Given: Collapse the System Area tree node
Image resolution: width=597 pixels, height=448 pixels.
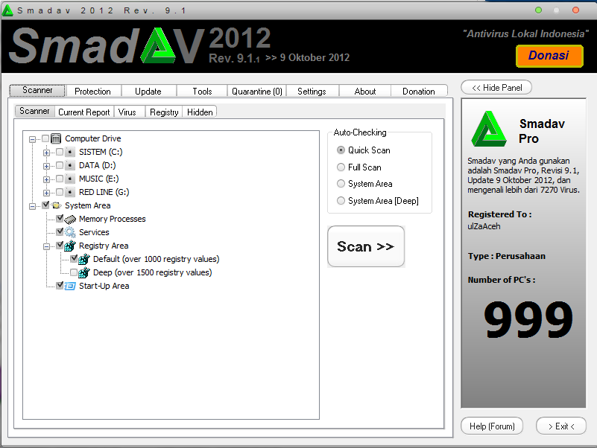Looking at the screenshot, I should (32, 206).
